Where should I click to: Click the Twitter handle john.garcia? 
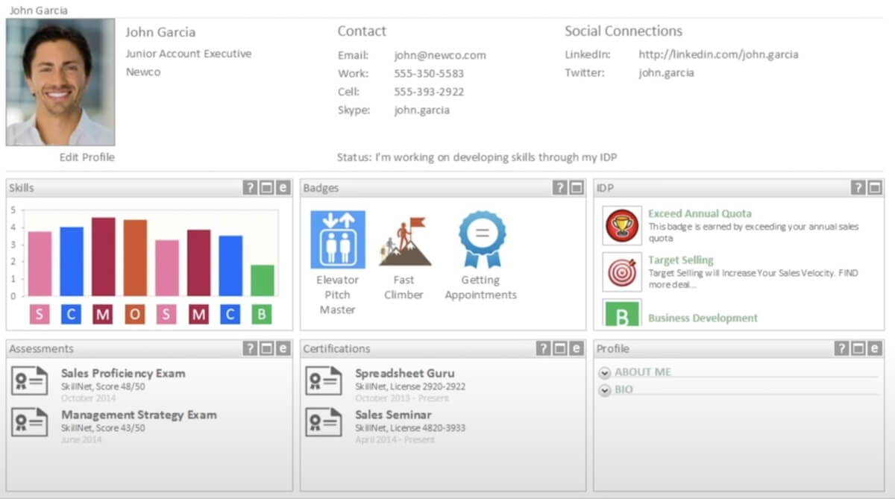(x=666, y=73)
